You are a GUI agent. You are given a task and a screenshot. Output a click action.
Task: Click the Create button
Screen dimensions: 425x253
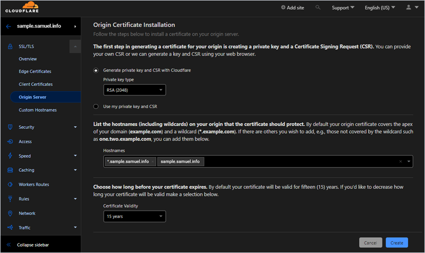click(x=397, y=243)
